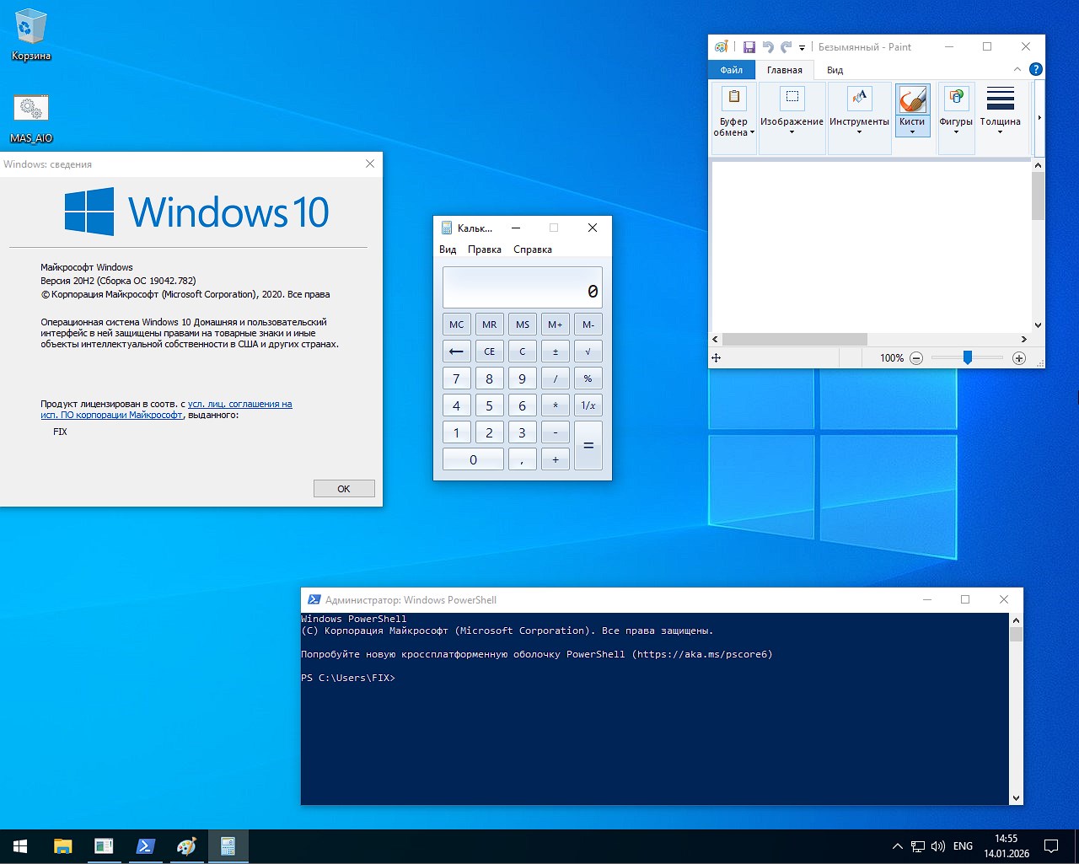The image size is (1079, 864).
Task: Open the Буфер обмена clipboard icon
Action: pos(733,97)
